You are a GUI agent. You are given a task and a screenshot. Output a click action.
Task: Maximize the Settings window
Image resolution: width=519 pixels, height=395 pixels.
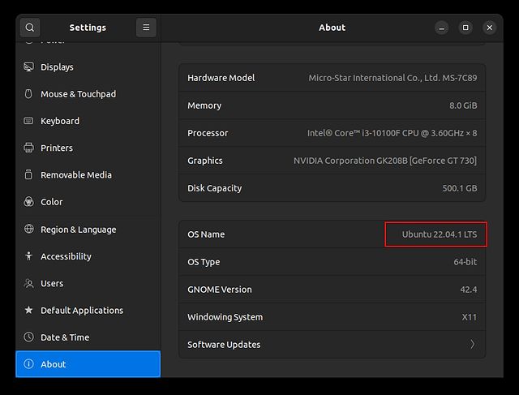coord(465,28)
